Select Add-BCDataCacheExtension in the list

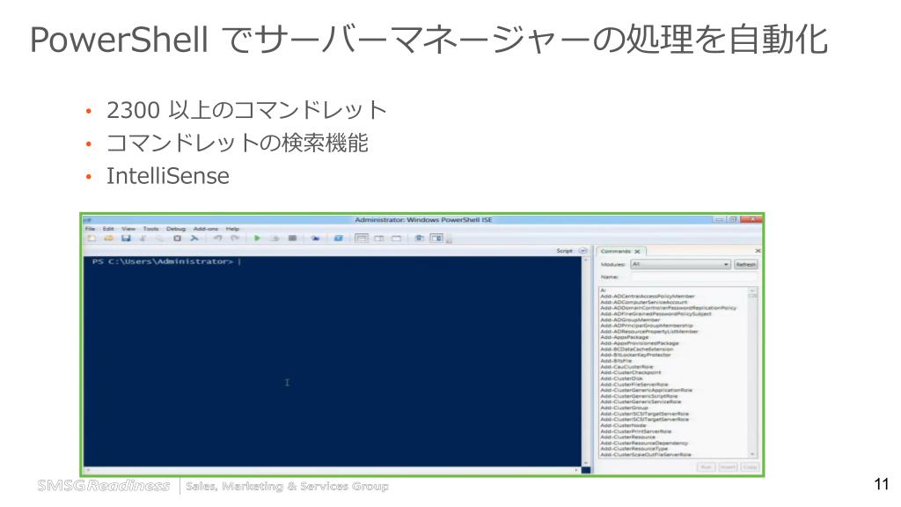pos(636,349)
